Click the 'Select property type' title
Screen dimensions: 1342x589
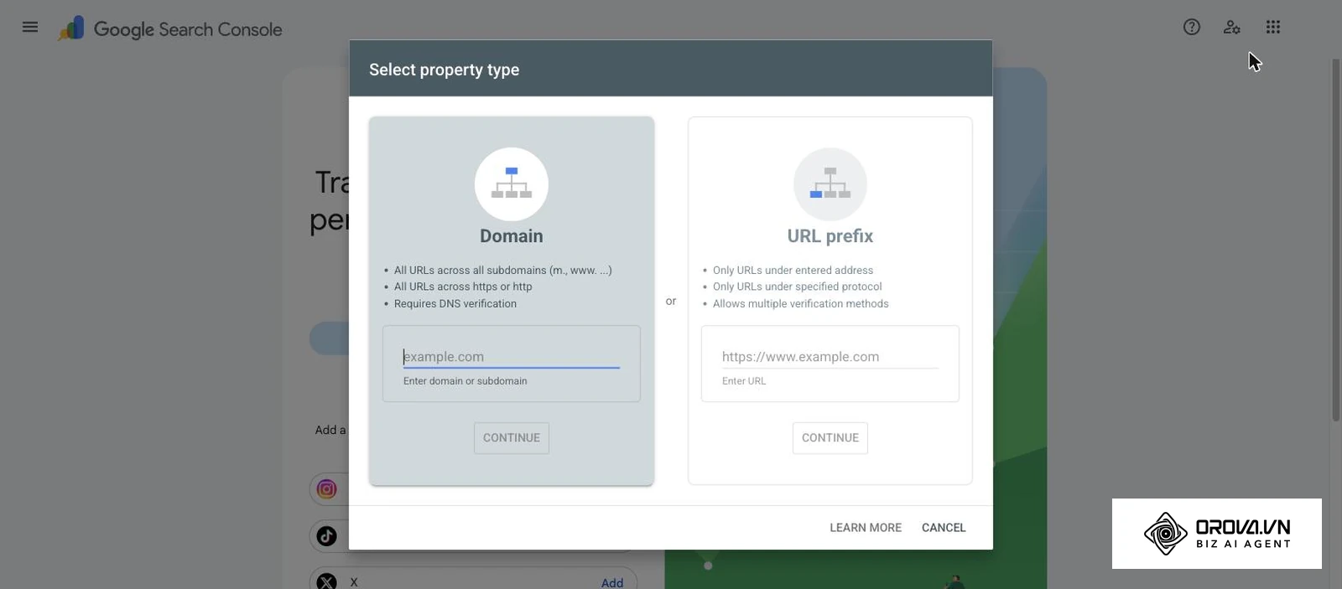point(445,70)
